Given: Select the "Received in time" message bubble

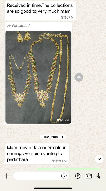Looking at the screenshot, I should point(40,11).
